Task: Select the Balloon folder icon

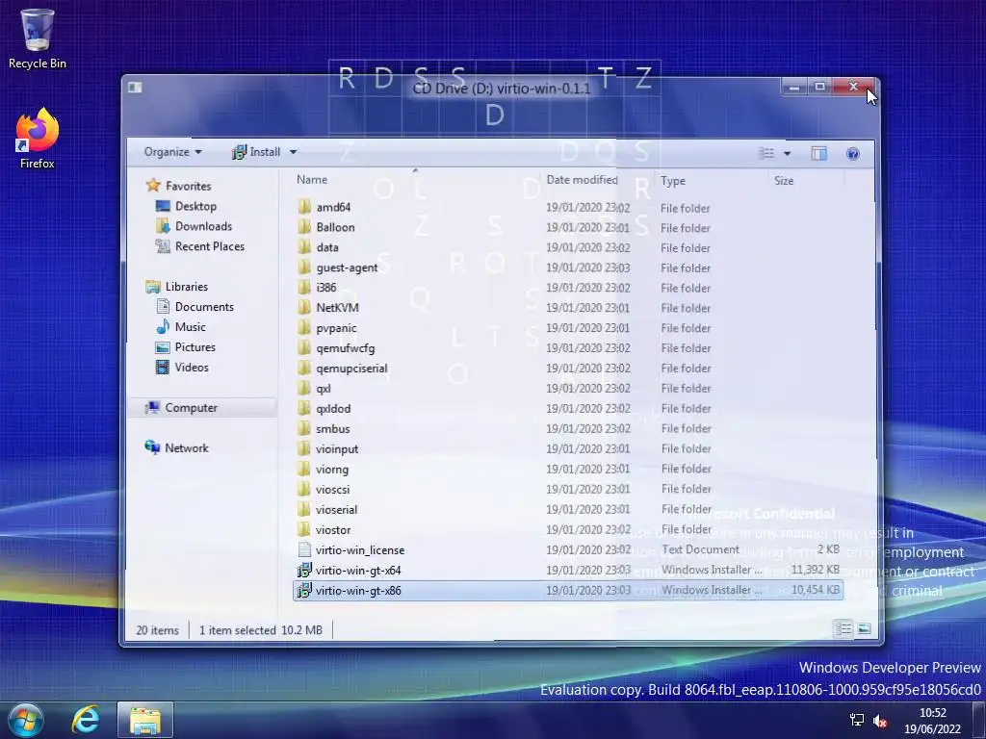Action: (x=304, y=227)
